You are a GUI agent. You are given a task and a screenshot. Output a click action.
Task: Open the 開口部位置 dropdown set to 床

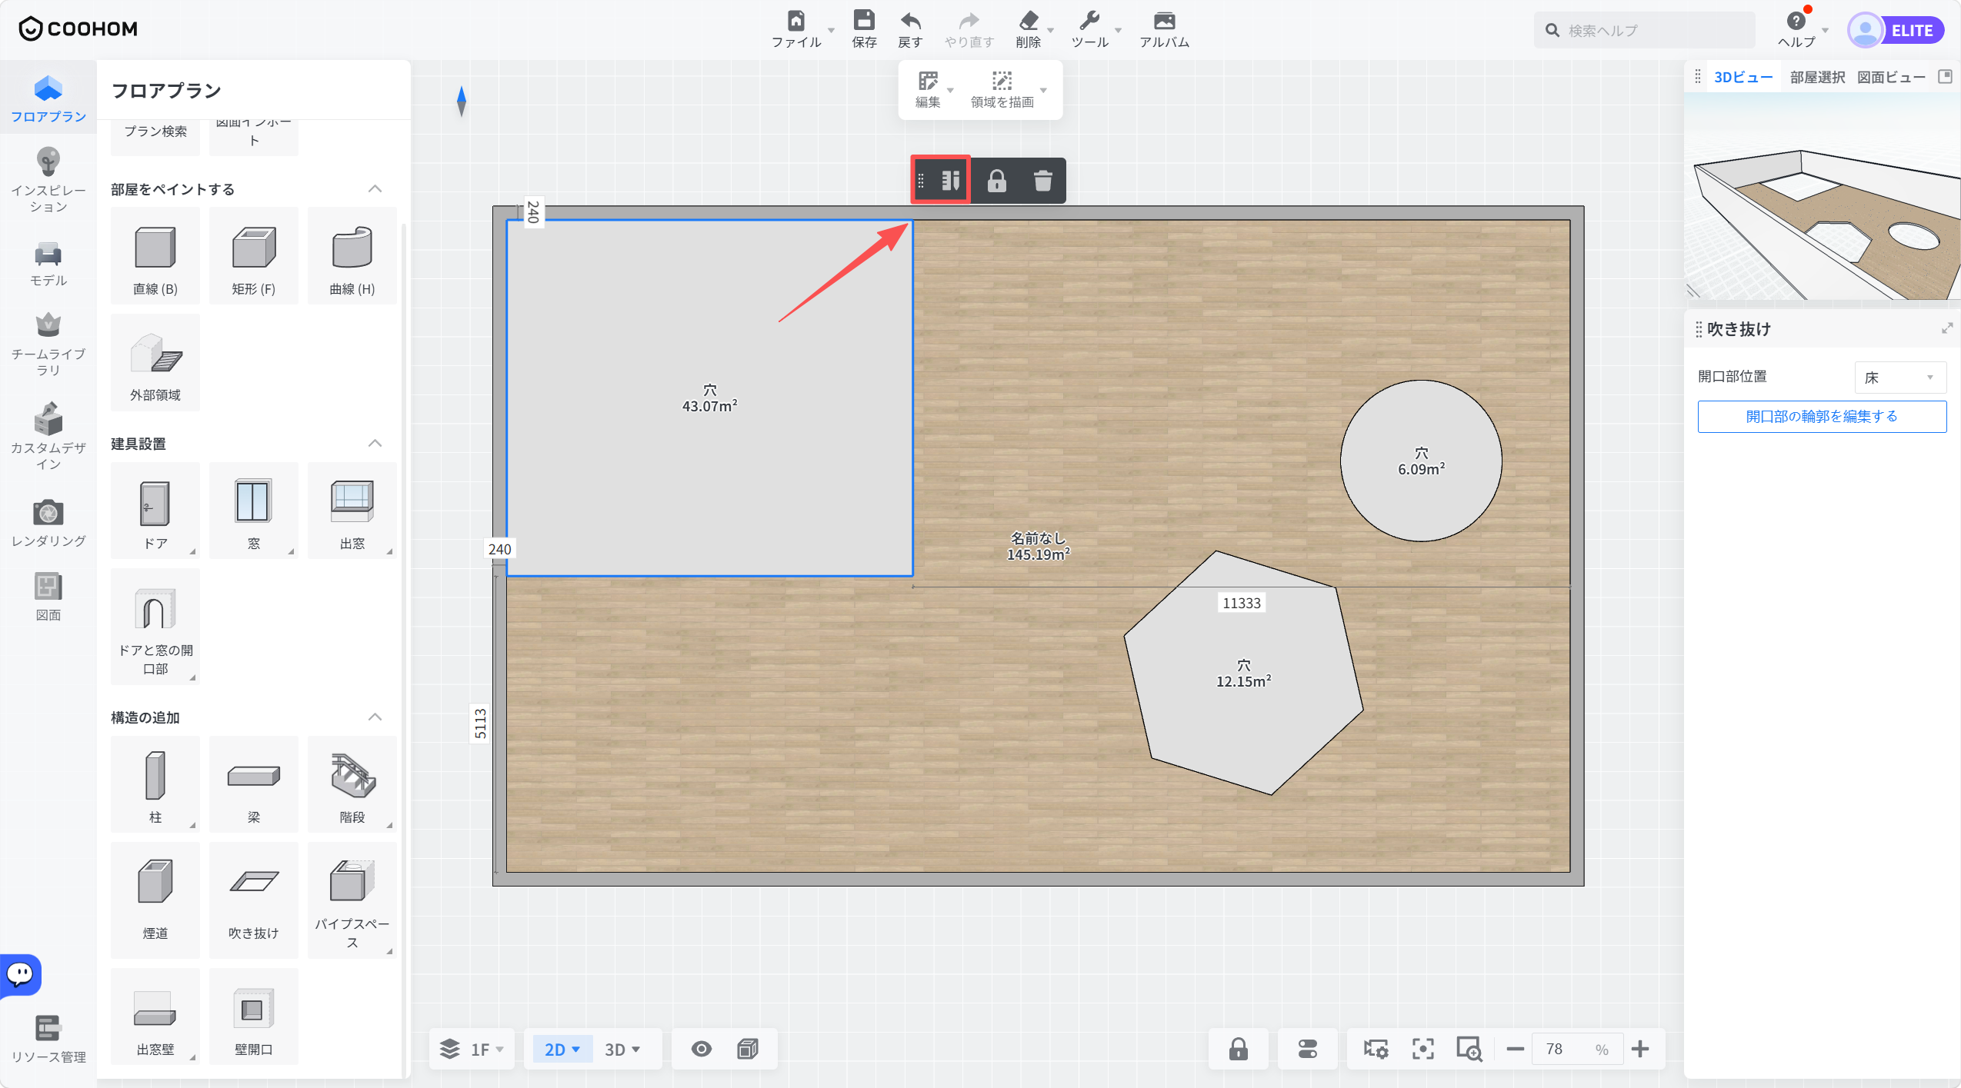pyautogui.click(x=1900, y=377)
